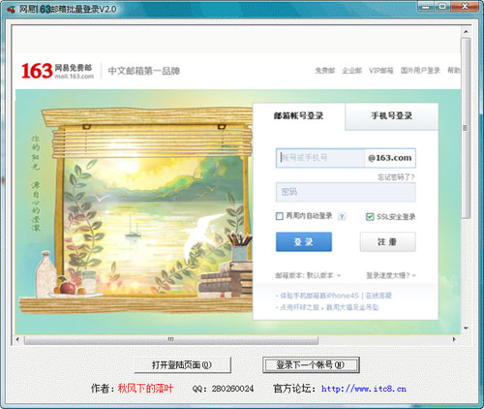Click the 163 NetEase mail logo

[x=57, y=71]
